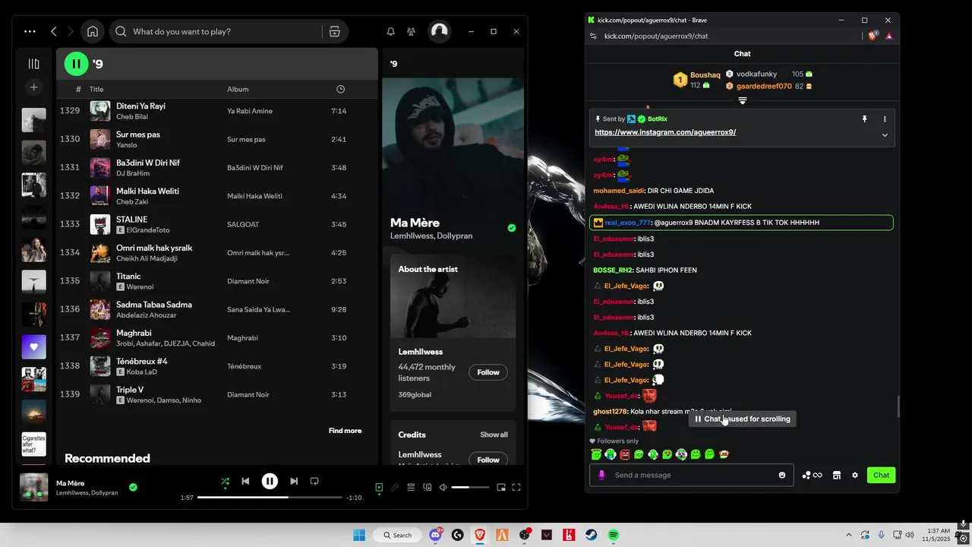The height and width of the screenshot is (547, 972).
Task: Seek on the song progress bar
Action: pyautogui.click(x=270, y=498)
